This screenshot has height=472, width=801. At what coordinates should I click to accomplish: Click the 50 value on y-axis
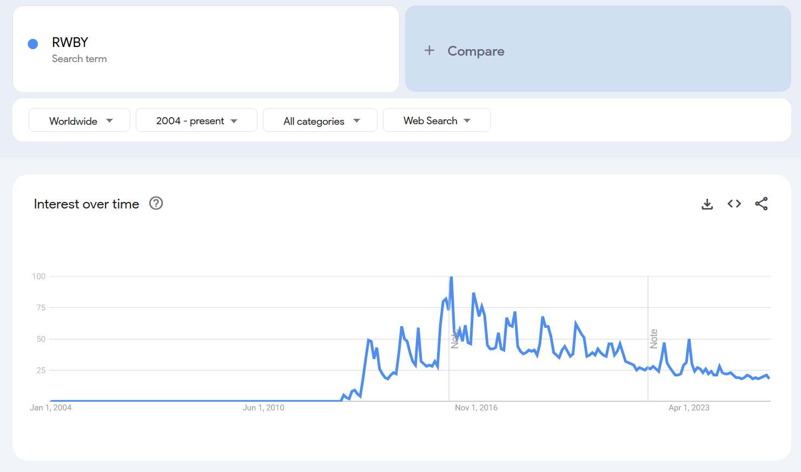41,339
